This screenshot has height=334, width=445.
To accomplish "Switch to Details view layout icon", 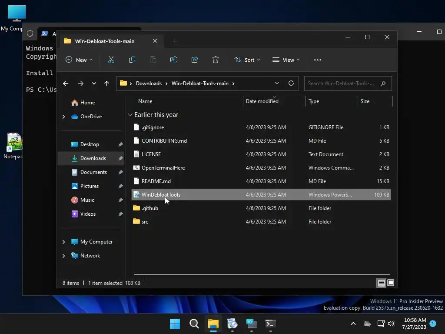I will click(382, 283).
